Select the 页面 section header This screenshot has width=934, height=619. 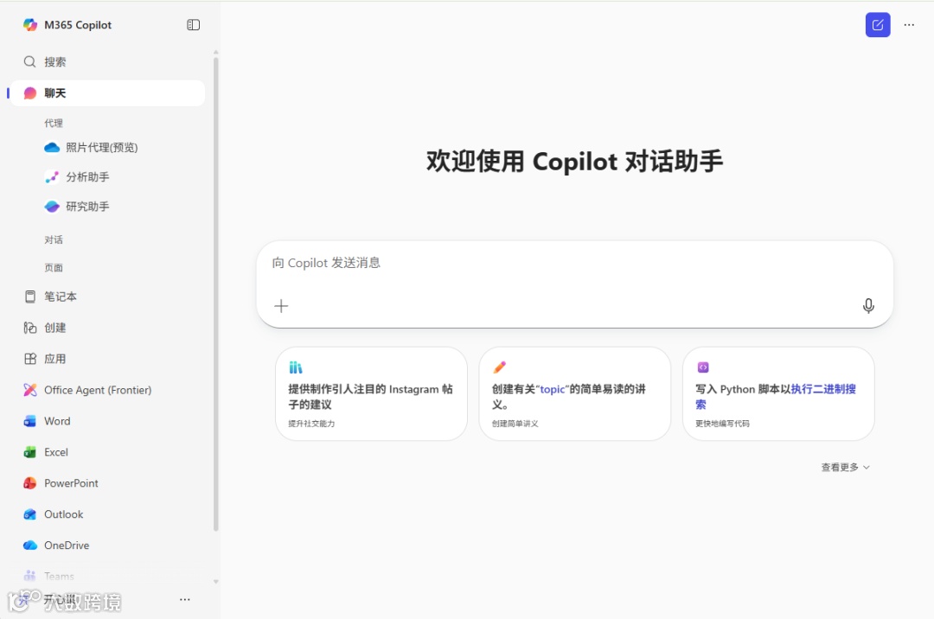[54, 268]
